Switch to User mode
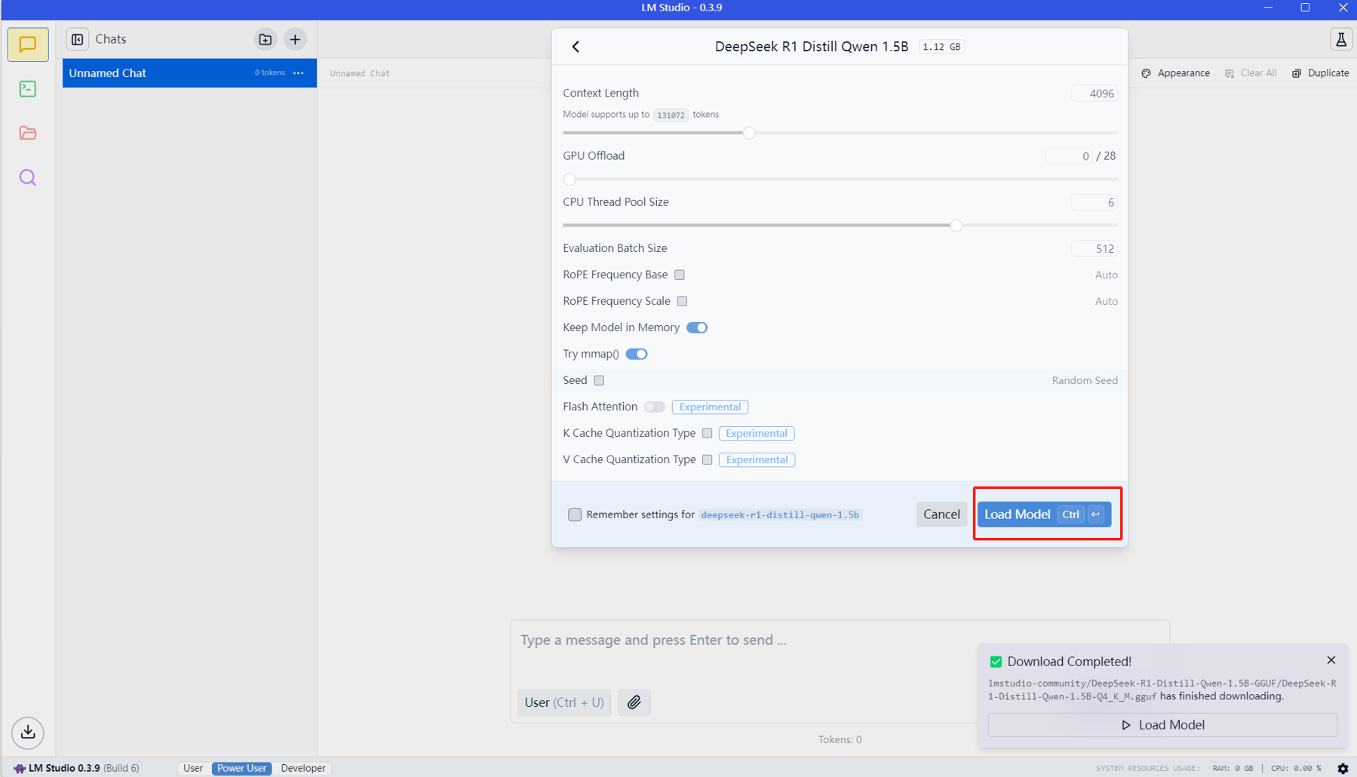The image size is (1357, 777). tap(193, 768)
